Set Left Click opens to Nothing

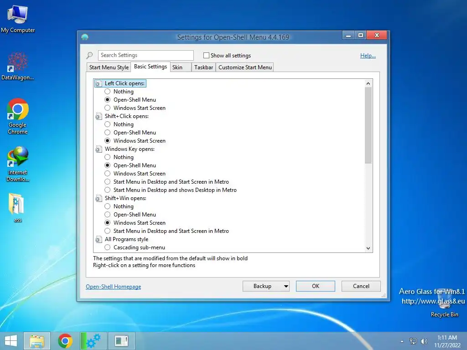108,91
